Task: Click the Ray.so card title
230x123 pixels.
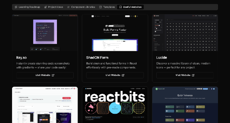Action: (21, 58)
